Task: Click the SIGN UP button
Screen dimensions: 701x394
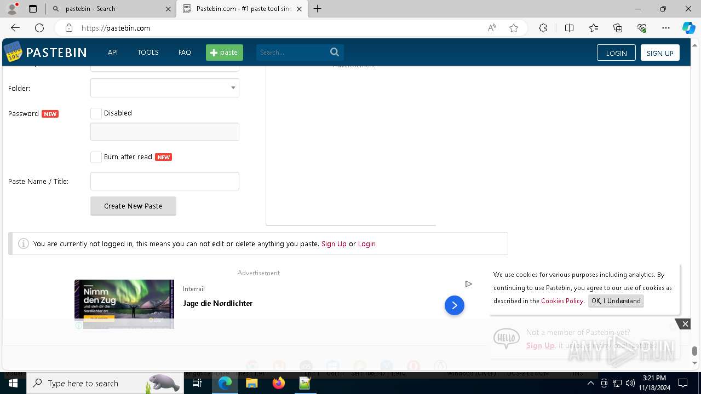Action: (x=660, y=53)
